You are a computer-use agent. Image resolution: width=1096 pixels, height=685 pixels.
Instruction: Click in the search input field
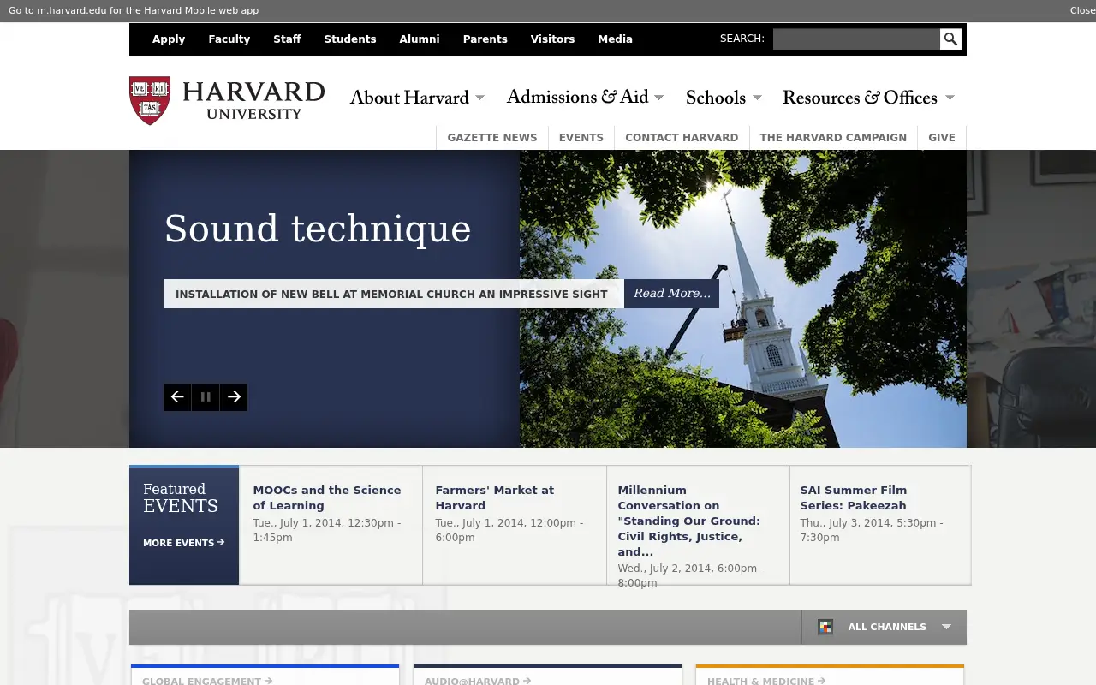856,39
